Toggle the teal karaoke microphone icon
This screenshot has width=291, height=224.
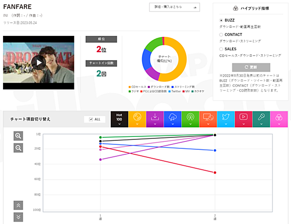coord(261,119)
